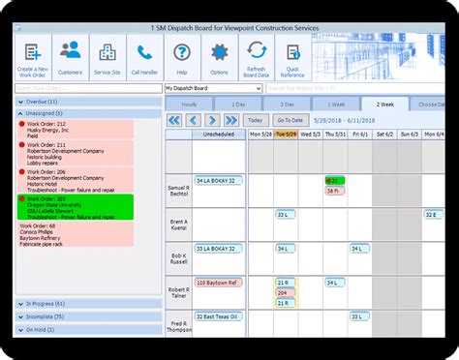This screenshot has width=459, height=360.
Task: Click unscheduled item 110 Baytown Ref
Action: click(218, 283)
